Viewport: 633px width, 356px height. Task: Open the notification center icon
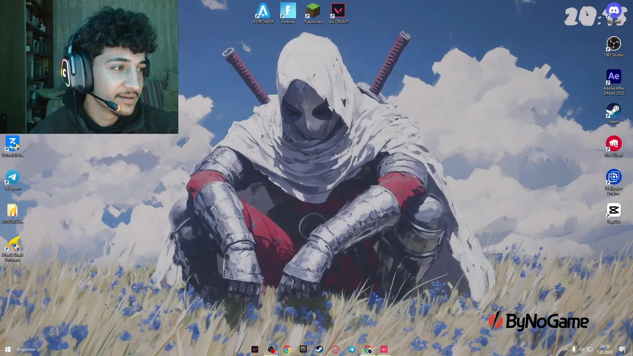point(623,350)
